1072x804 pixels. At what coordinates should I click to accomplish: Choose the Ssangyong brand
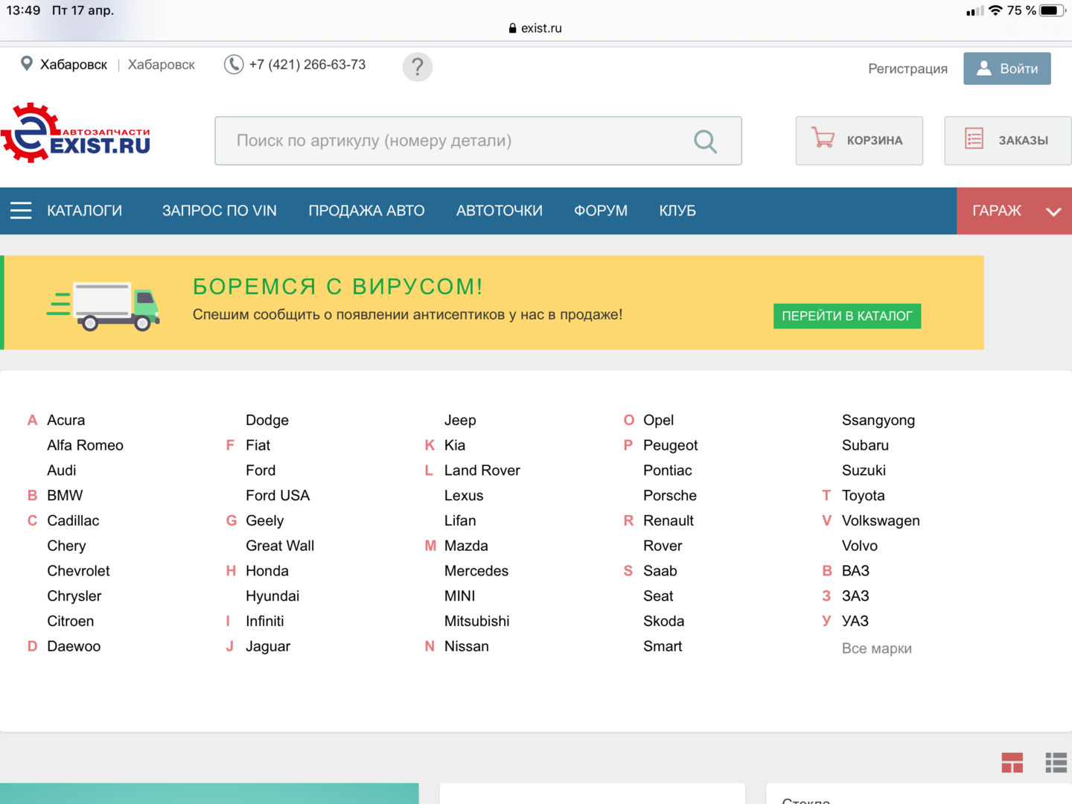(x=878, y=420)
